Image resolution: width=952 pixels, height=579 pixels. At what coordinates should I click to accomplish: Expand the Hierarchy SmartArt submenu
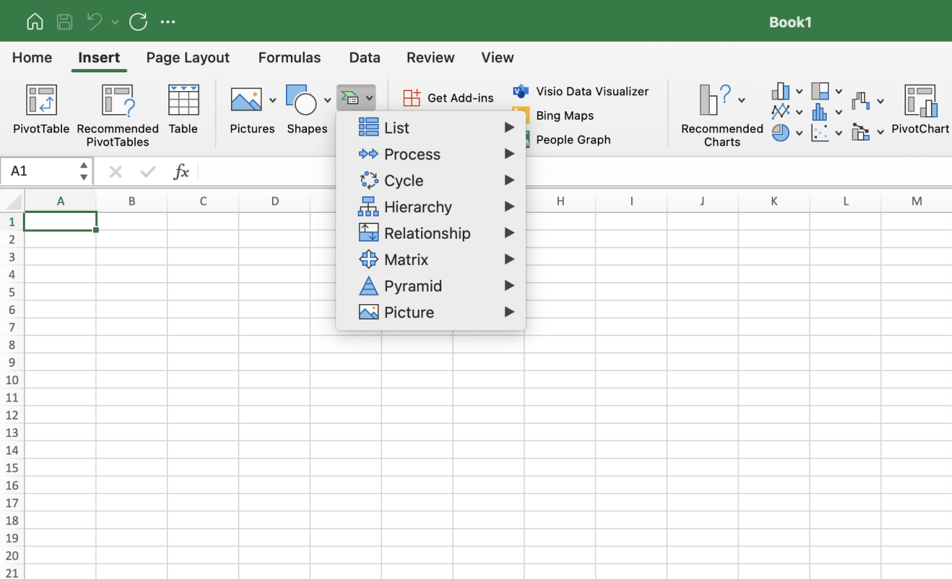[x=418, y=207]
